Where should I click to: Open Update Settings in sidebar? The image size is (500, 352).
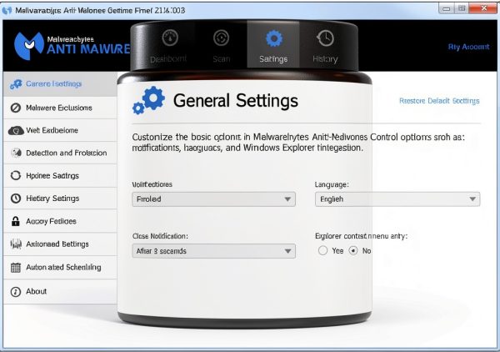coord(60,176)
